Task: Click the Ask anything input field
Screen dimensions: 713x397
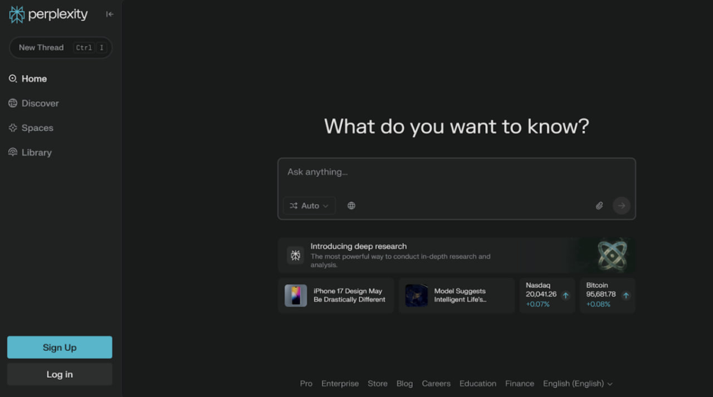Action: click(x=456, y=173)
